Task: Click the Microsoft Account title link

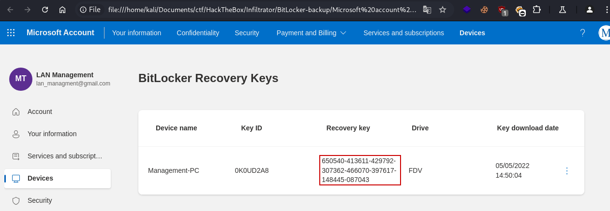Action: point(60,33)
